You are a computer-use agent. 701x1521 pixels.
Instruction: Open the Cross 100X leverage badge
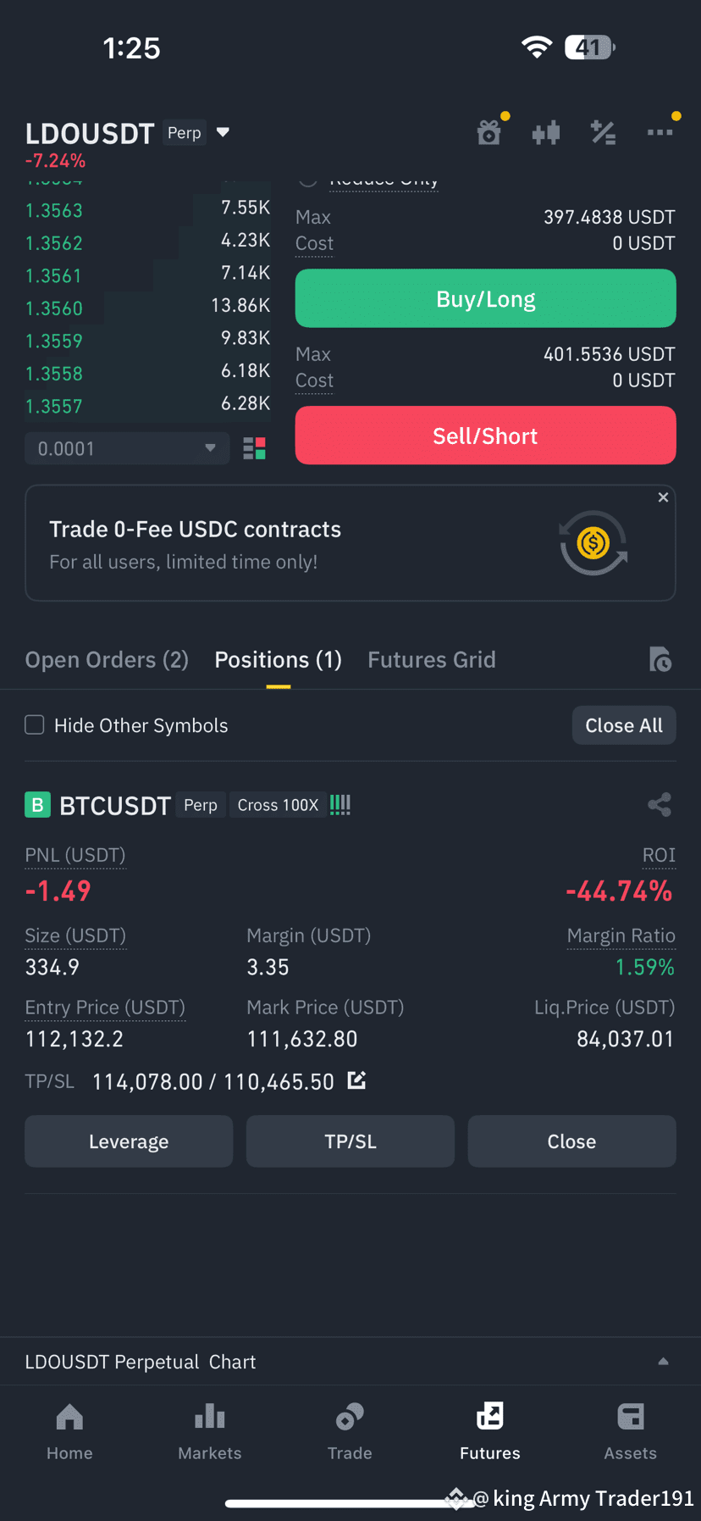(x=278, y=805)
